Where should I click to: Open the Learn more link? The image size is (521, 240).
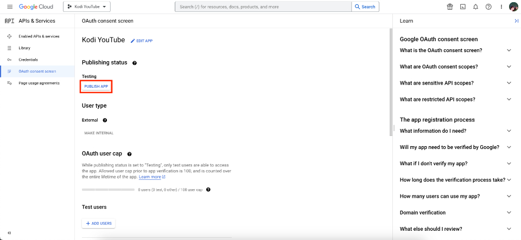click(x=152, y=177)
